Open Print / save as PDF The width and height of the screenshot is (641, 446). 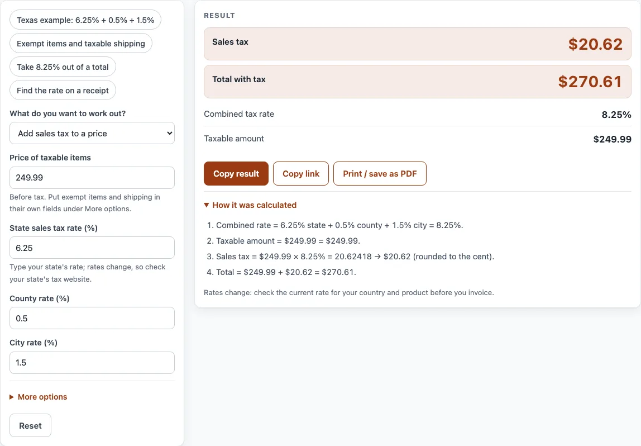[x=380, y=173]
